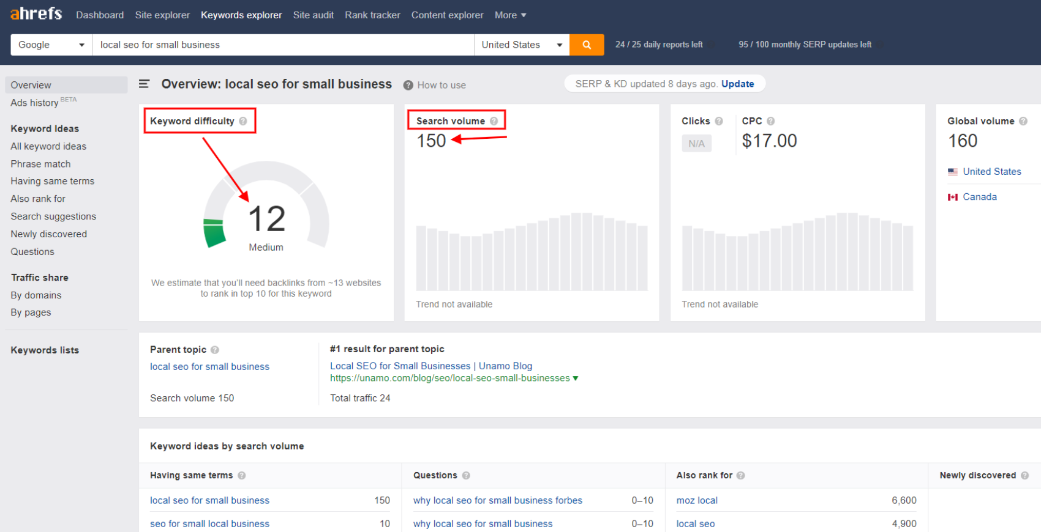Open Search suggestions in sidebar
The image size is (1041, 532).
(x=53, y=216)
